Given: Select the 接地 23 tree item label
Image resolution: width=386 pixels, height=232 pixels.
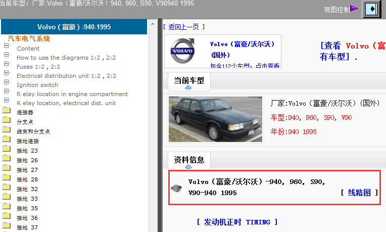Looking at the screenshot, I should coord(27,151).
